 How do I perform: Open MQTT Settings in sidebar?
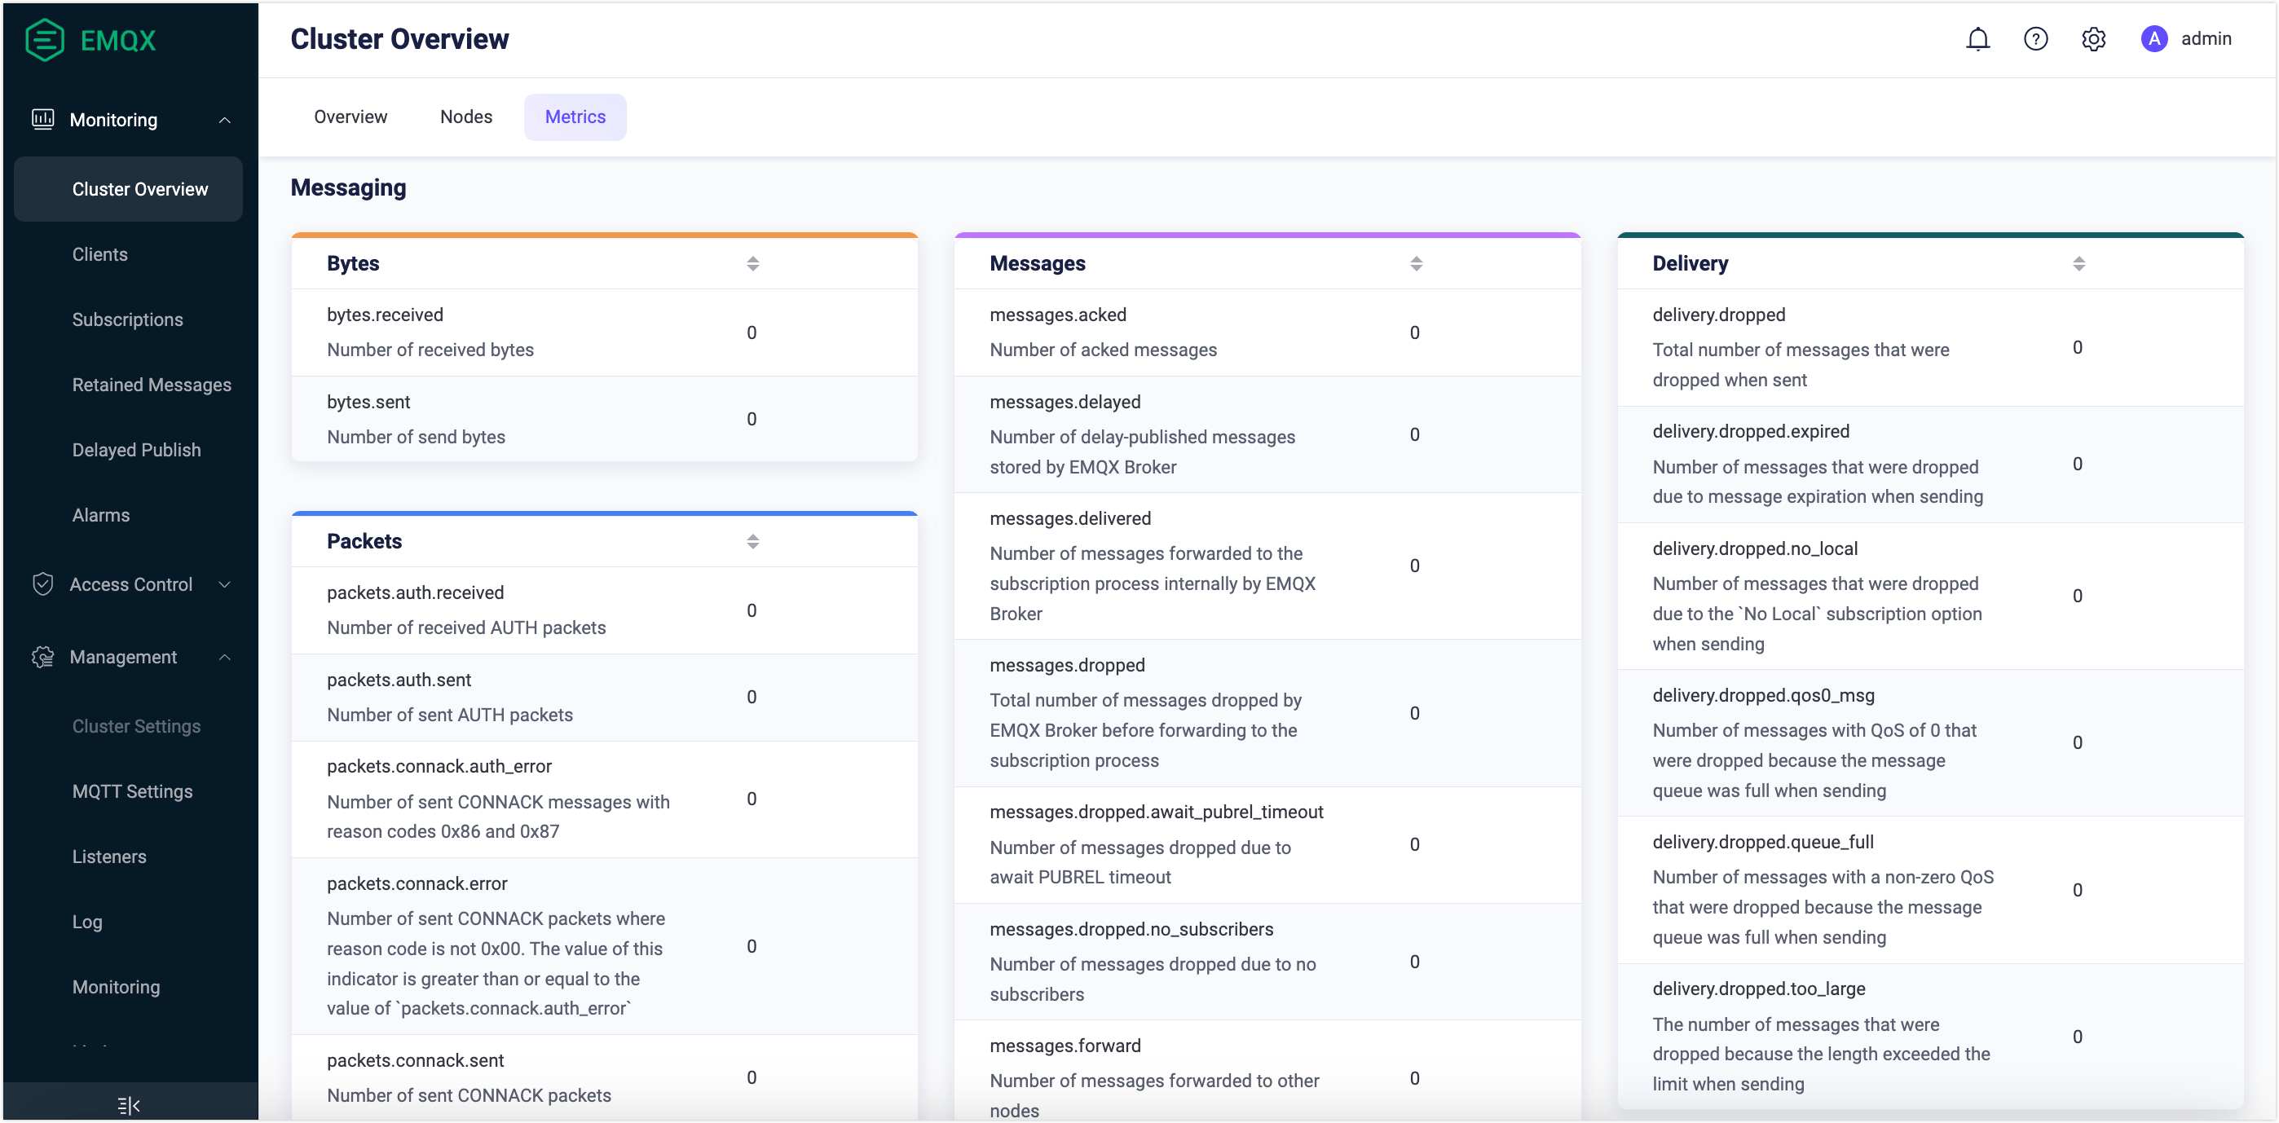click(132, 791)
